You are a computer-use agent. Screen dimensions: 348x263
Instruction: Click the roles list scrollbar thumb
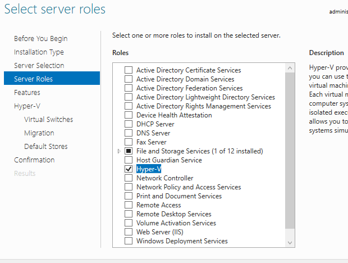(290, 151)
